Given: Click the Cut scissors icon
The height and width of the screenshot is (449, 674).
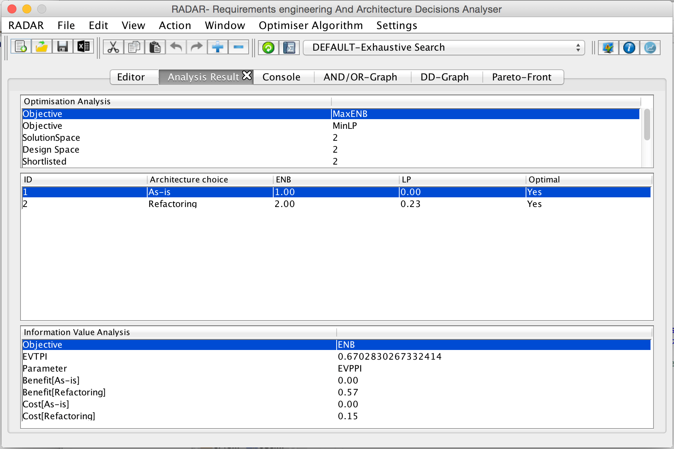Looking at the screenshot, I should tap(113, 47).
